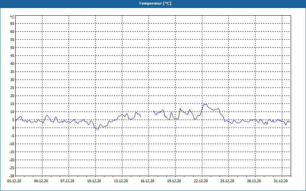Click the temperature peak near 22.12.20
The image size is (306, 191).
[205, 104]
